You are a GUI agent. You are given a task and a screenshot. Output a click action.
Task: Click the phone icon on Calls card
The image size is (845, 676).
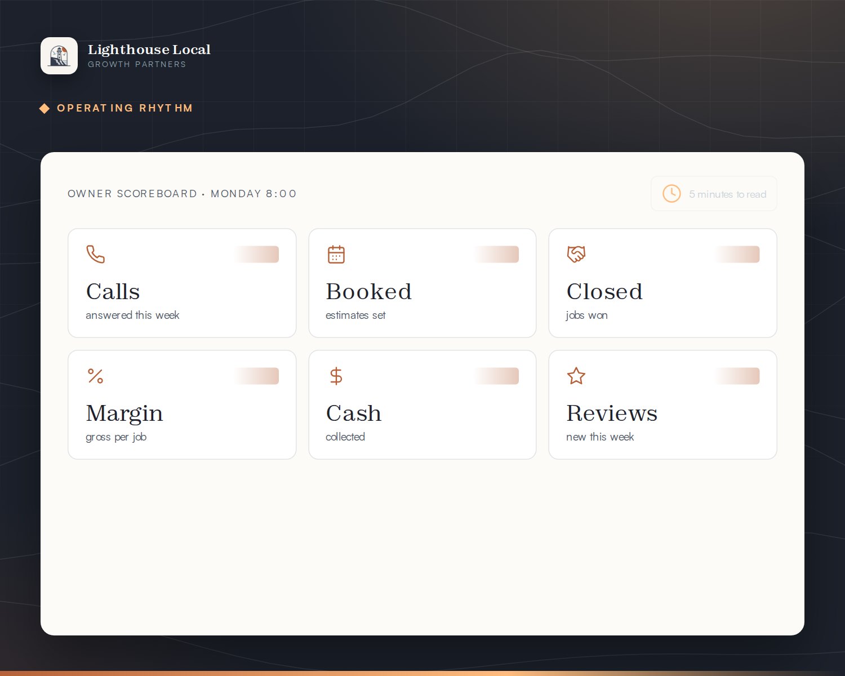pyautogui.click(x=96, y=254)
